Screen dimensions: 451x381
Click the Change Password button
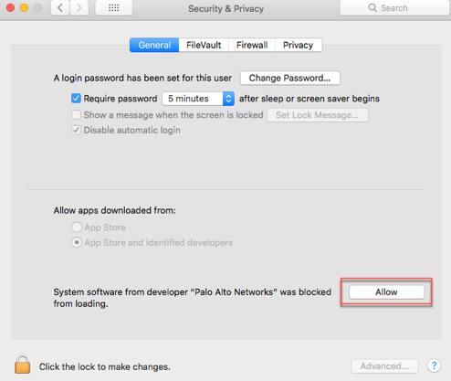pyautogui.click(x=290, y=78)
